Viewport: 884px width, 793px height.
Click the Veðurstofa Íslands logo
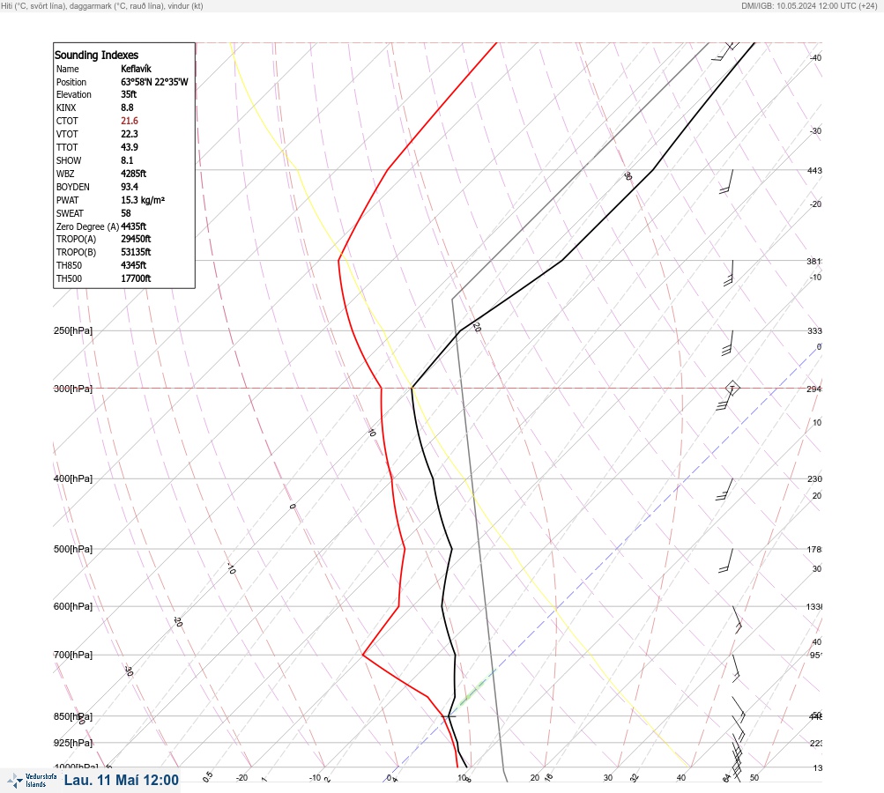tap(32, 780)
